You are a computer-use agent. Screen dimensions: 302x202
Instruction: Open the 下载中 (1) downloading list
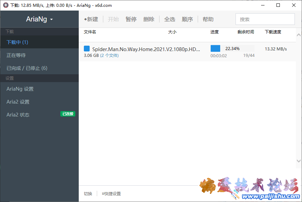point(17,42)
